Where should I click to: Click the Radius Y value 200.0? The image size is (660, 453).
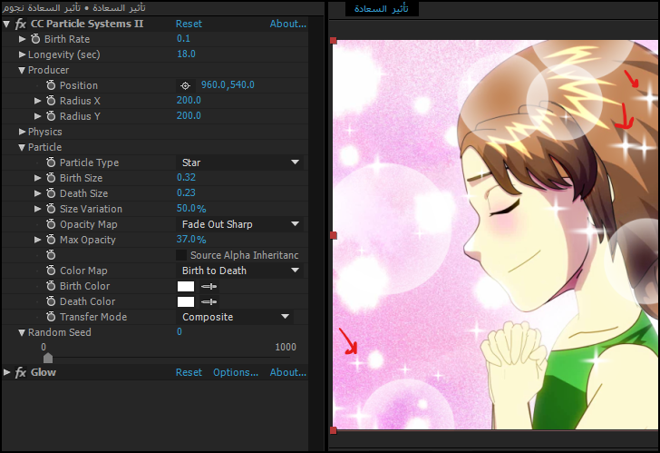point(189,115)
